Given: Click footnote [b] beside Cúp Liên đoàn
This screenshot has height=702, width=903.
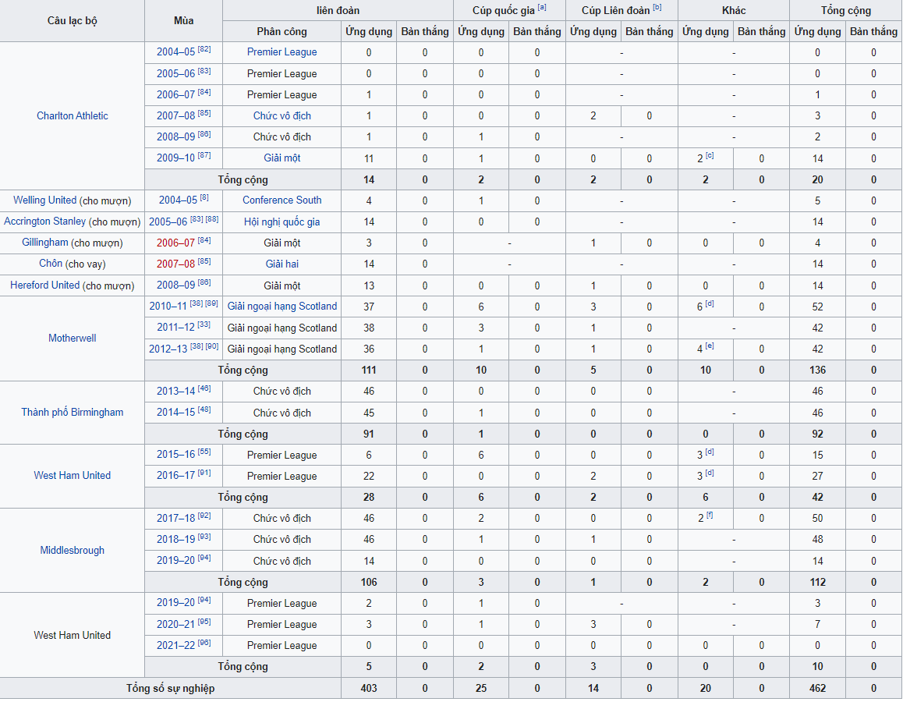Looking at the screenshot, I should [657, 8].
